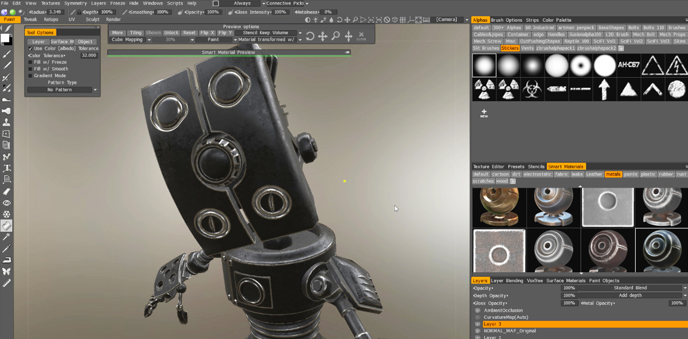Screen dimensions: 688x339
Task: Click the Reset button in Preview options
Action: pyautogui.click(x=189, y=33)
